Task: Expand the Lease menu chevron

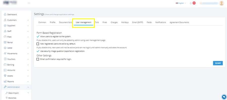Action: 28,48
